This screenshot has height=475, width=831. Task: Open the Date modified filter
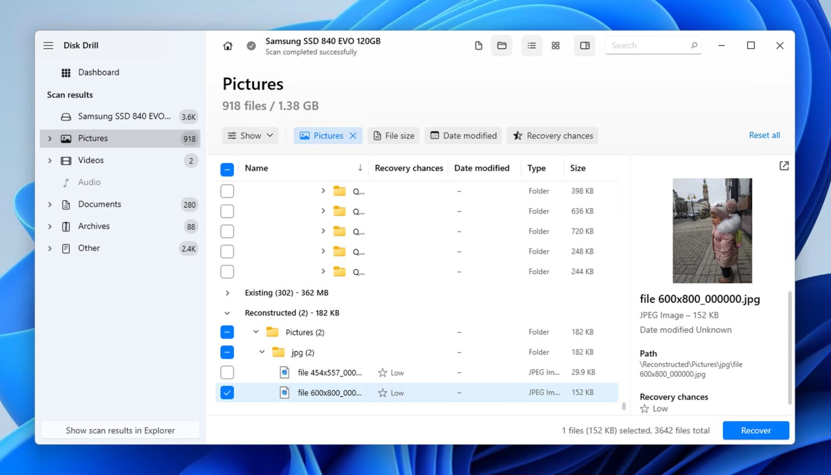(x=463, y=135)
